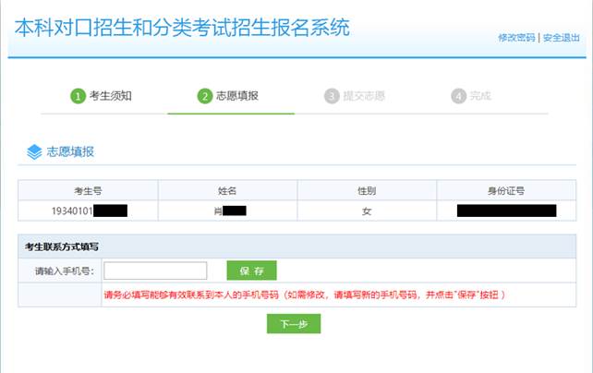The width and height of the screenshot is (593, 373).
Task: Click the 考生号 column header
Action: tap(88, 190)
